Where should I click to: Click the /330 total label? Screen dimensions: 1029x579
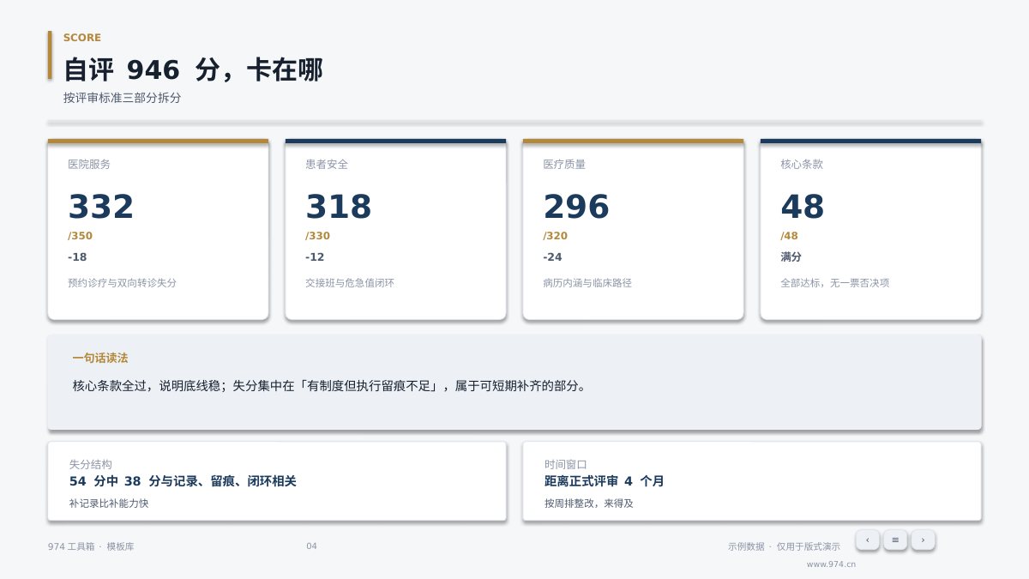(x=318, y=236)
